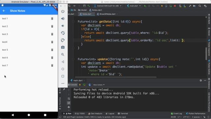
Task: Run main.dart with green play button
Action: point(145,6)
